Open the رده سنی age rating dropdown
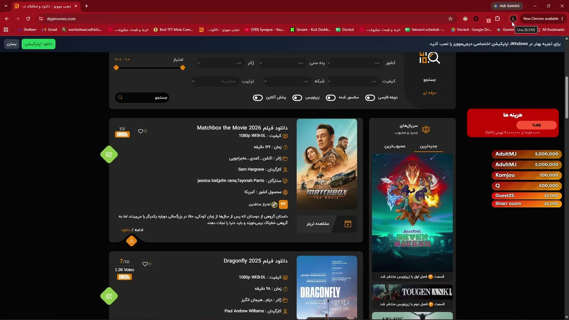The height and width of the screenshot is (320, 569). click(282, 63)
